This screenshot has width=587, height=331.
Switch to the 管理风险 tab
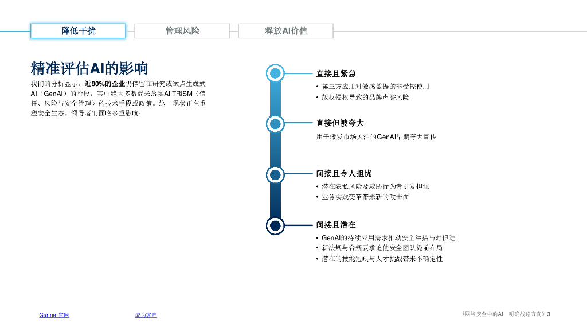point(182,31)
